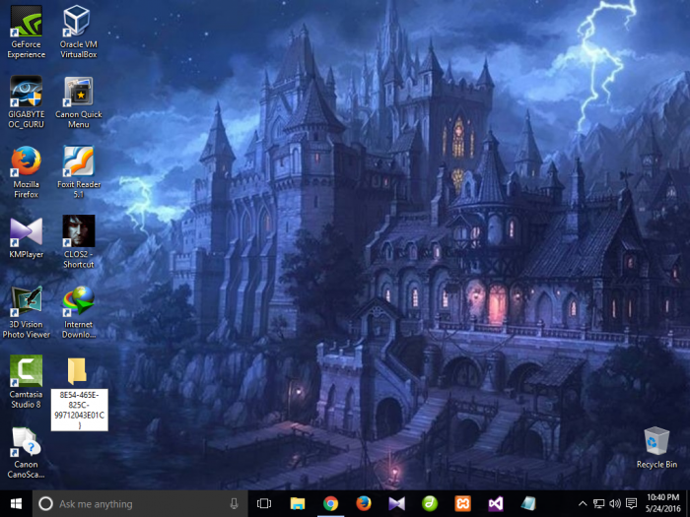Show hidden system tray icons

tap(583, 504)
